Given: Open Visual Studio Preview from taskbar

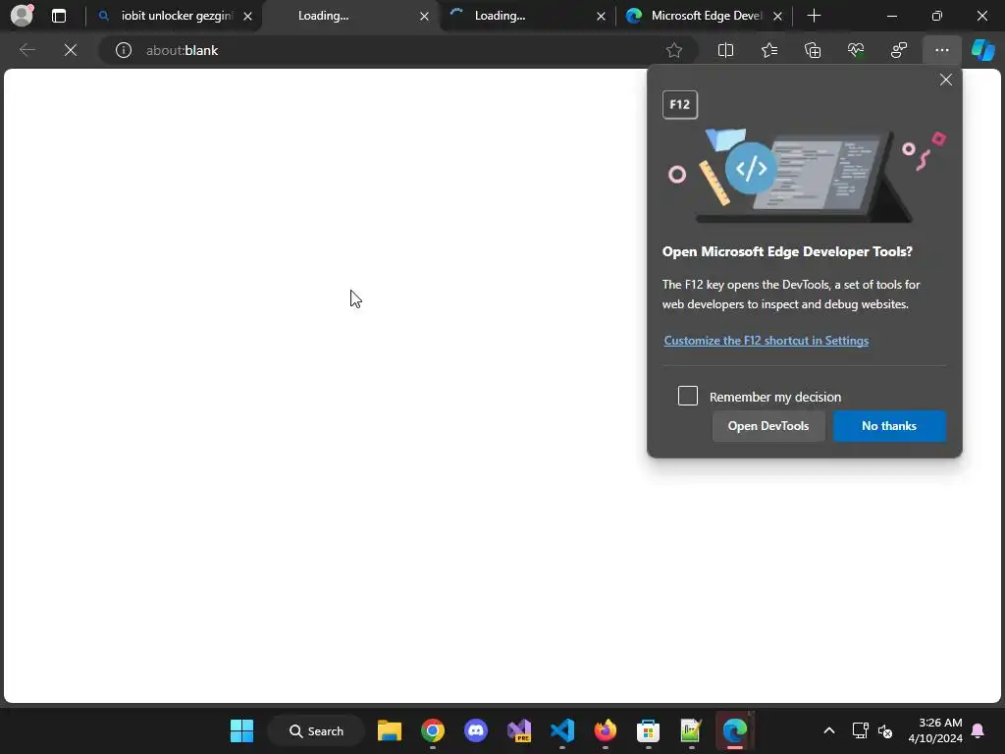Looking at the screenshot, I should click(519, 730).
